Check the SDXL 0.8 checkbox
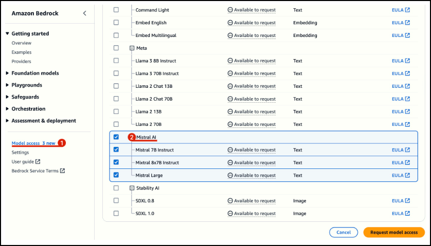431x246 pixels. coord(116,200)
